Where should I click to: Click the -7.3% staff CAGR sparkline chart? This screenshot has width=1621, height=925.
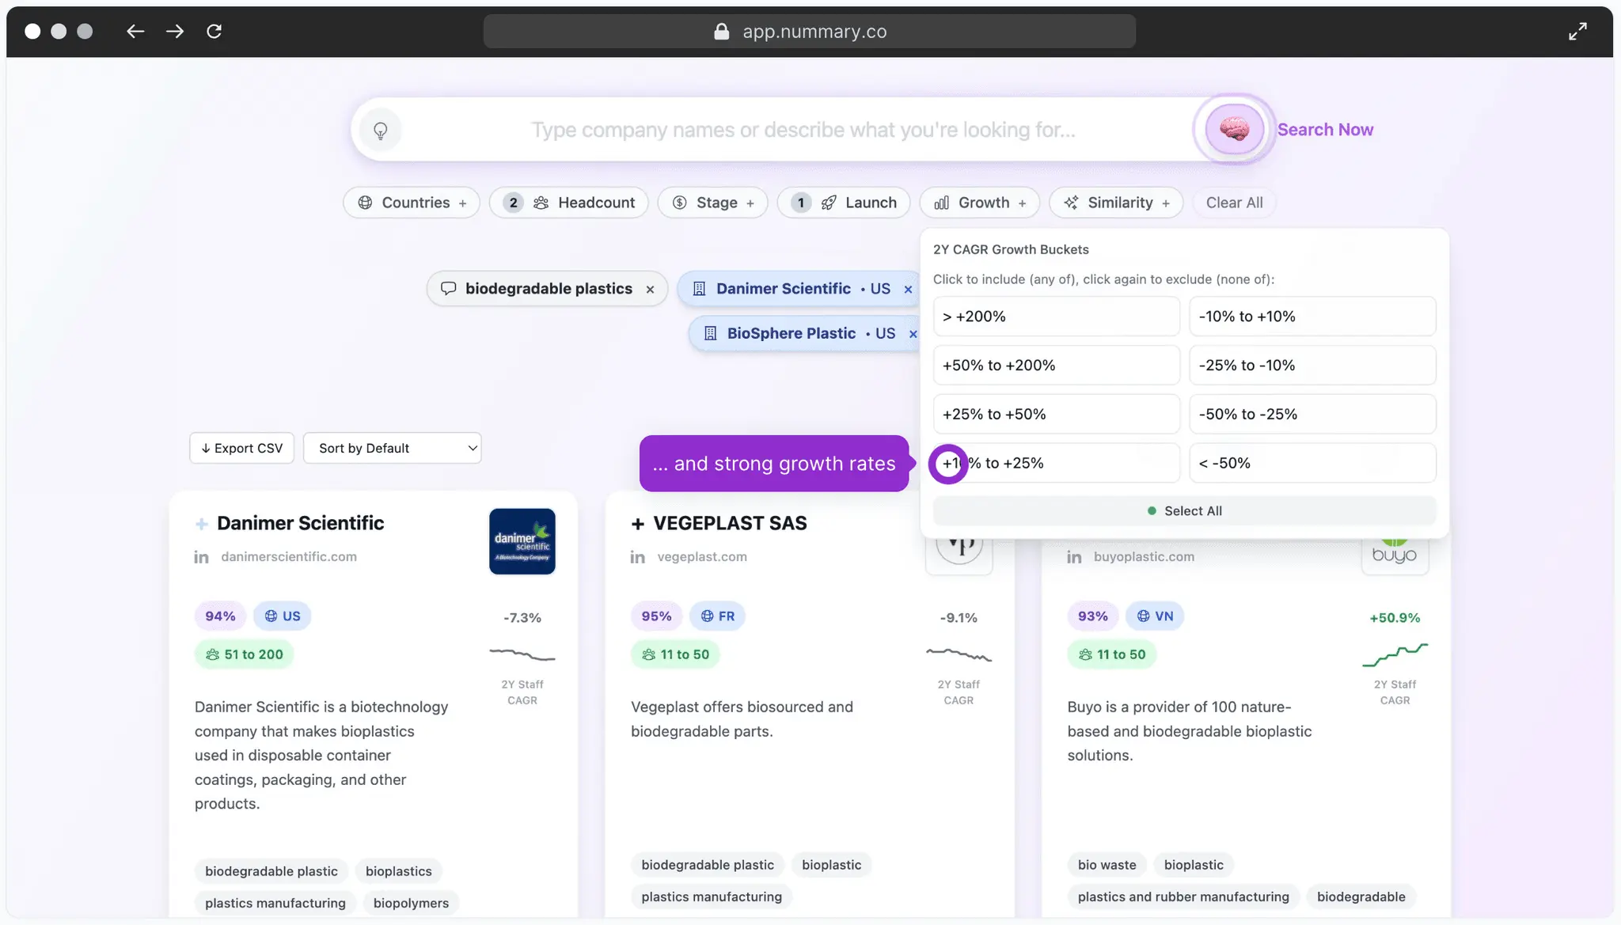522,654
